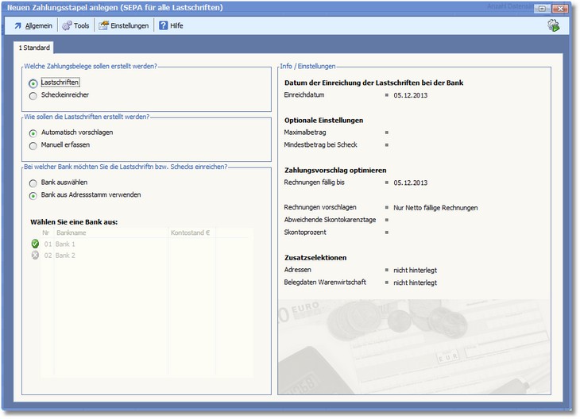
Task: Select the Lastschriften radio button
Action: click(x=33, y=83)
